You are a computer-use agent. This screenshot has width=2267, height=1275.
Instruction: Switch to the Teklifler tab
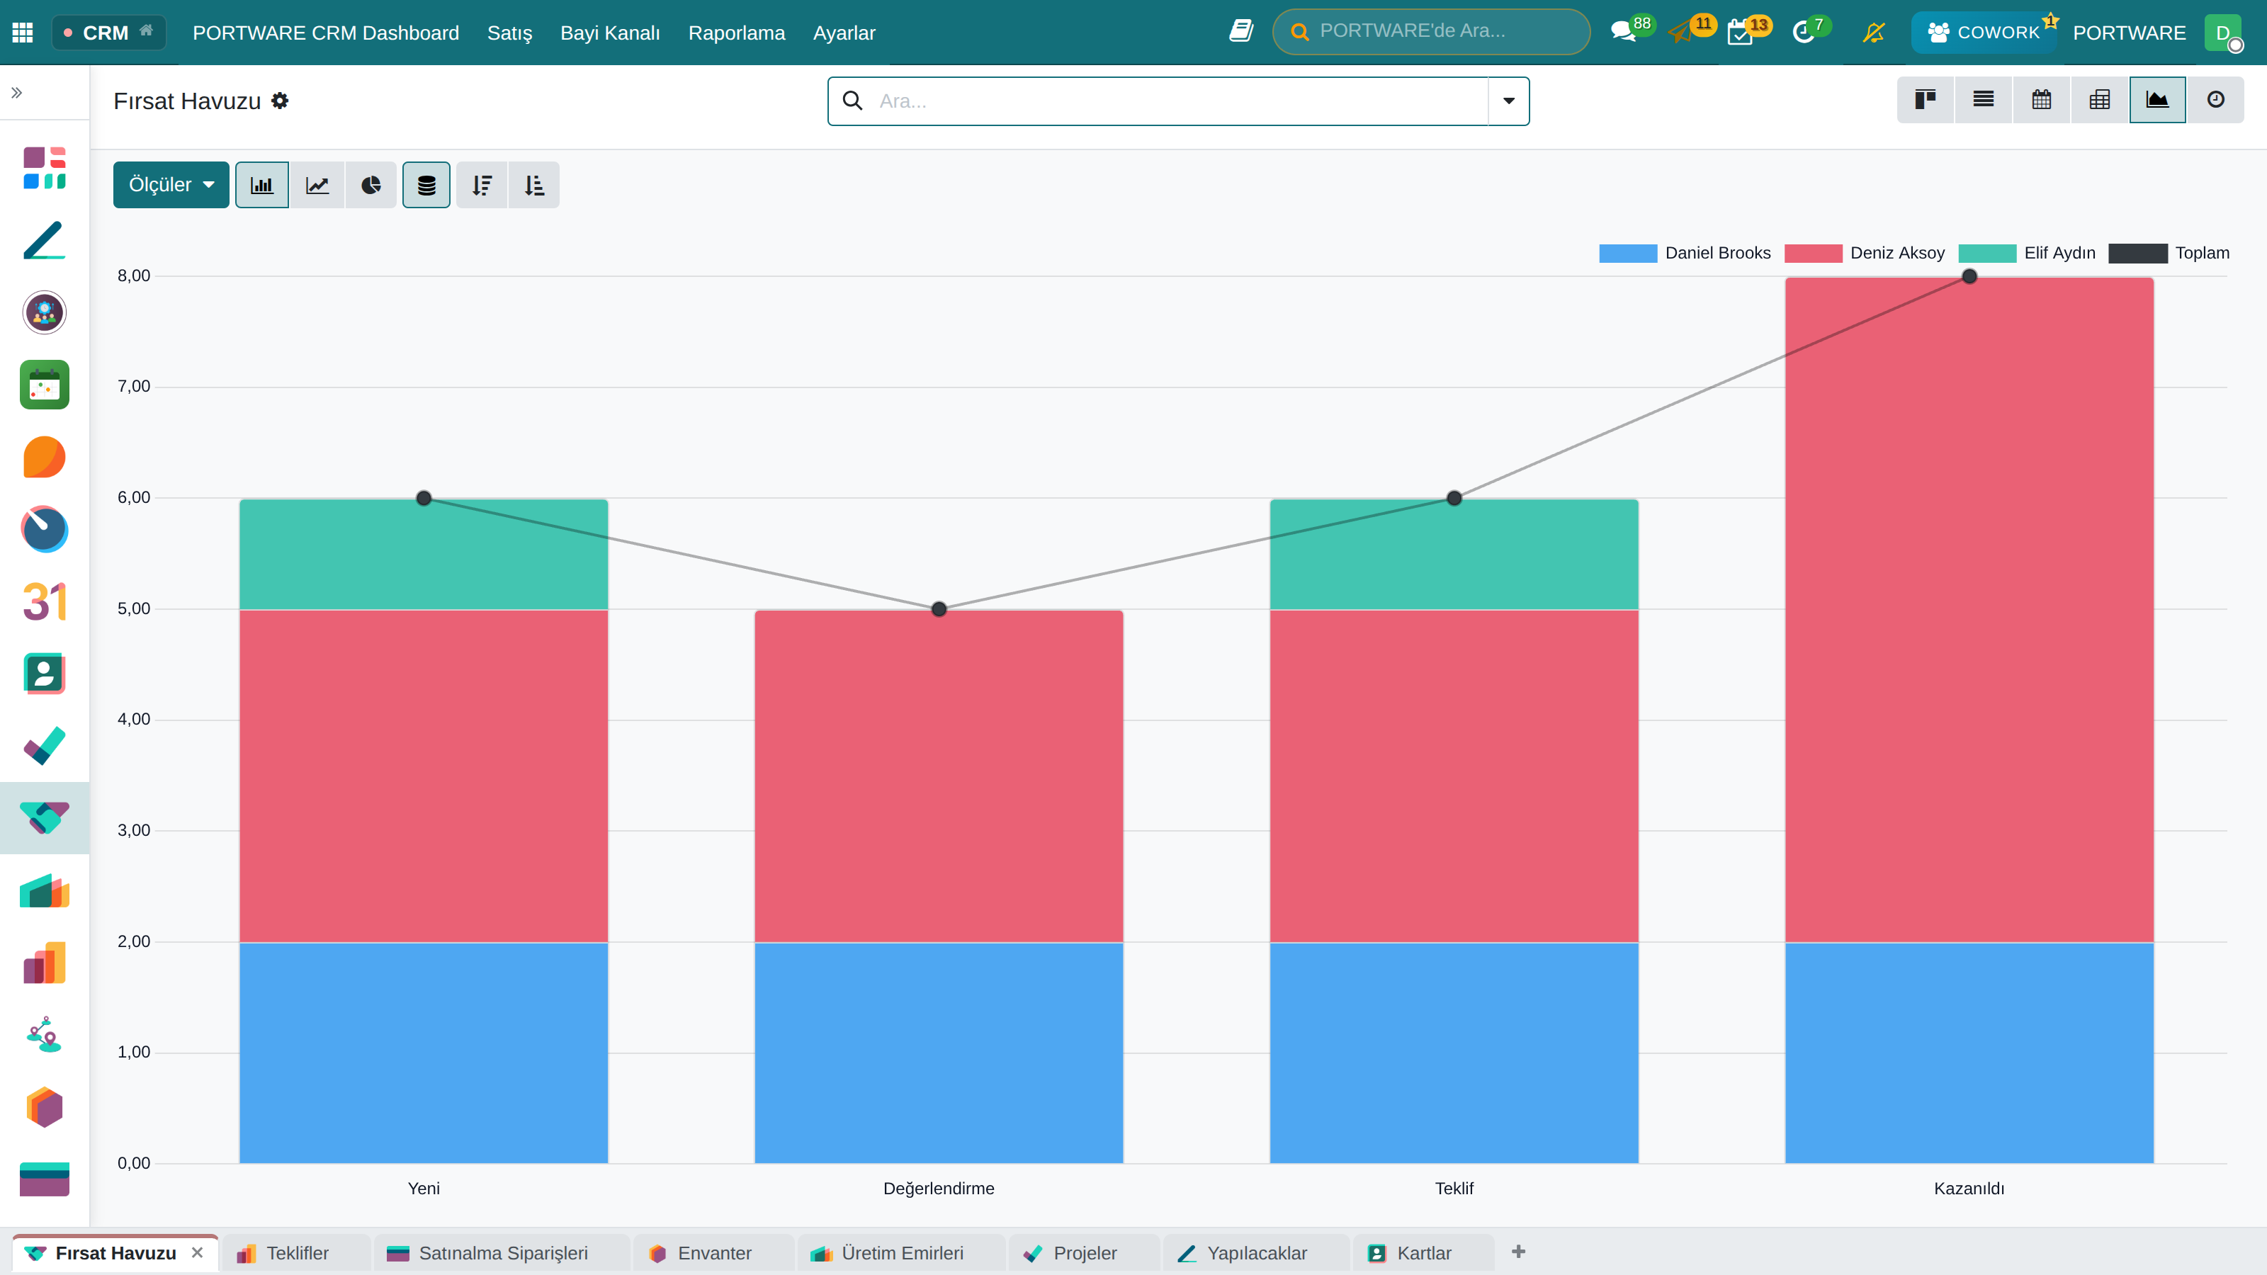tap(295, 1253)
